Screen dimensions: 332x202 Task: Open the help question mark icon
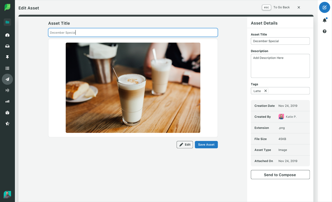point(325,32)
